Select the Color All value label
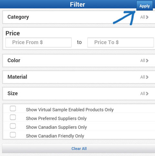155x156 pixels. pyautogui.click(x=143, y=61)
